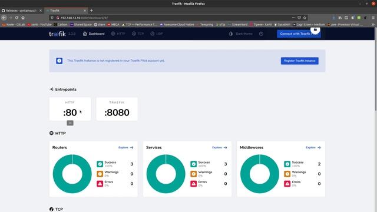Open the help question-mark icon
Screen dimensions: 377x212
point(261,34)
